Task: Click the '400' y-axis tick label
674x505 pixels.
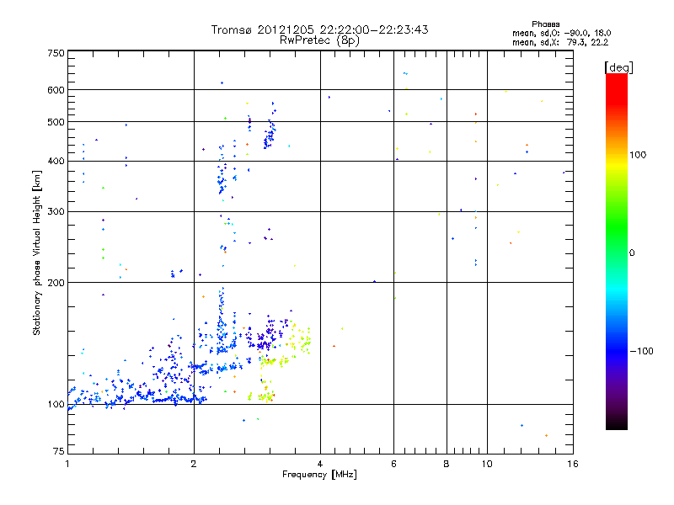Action: (56, 161)
